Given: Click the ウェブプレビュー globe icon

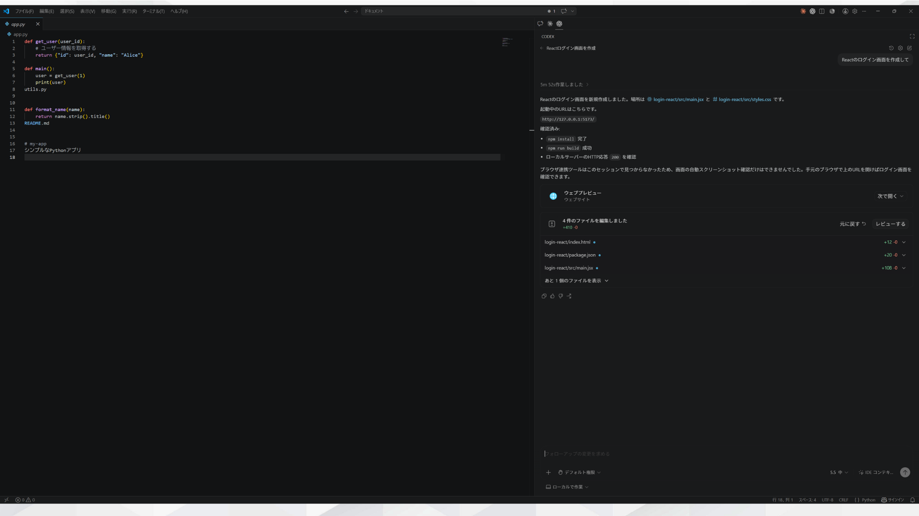Looking at the screenshot, I should coord(553,196).
